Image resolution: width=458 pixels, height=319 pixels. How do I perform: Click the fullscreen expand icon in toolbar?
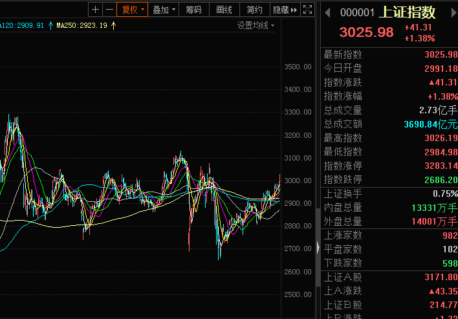pyautogui.click(x=308, y=10)
